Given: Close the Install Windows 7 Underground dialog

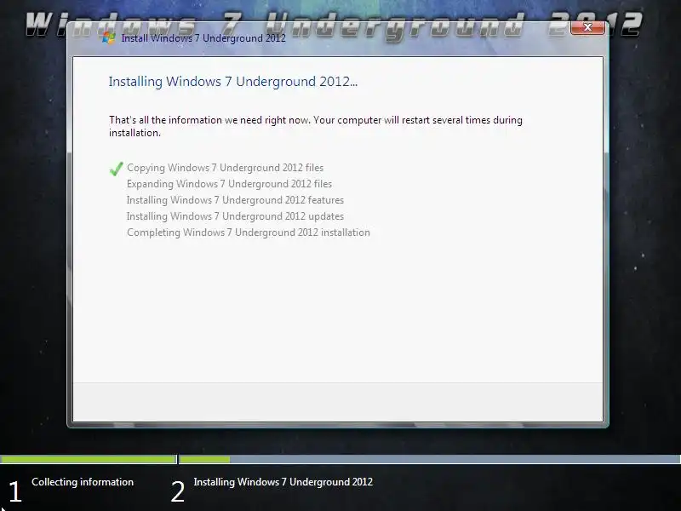Looking at the screenshot, I should click(x=587, y=27).
